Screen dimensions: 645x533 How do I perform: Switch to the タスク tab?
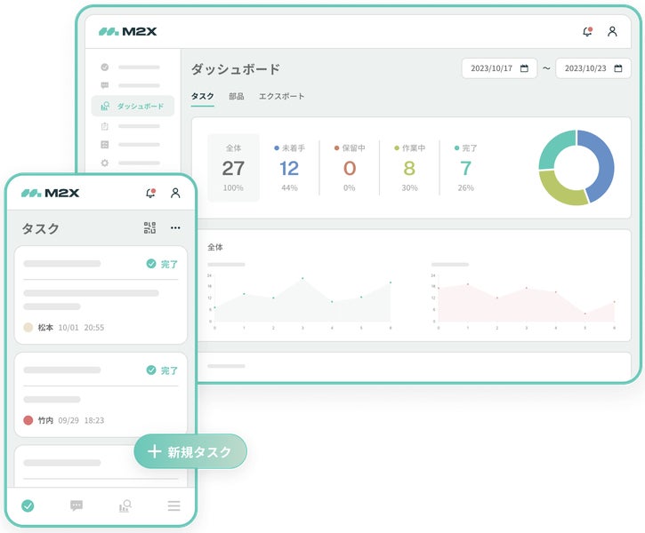tap(202, 97)
